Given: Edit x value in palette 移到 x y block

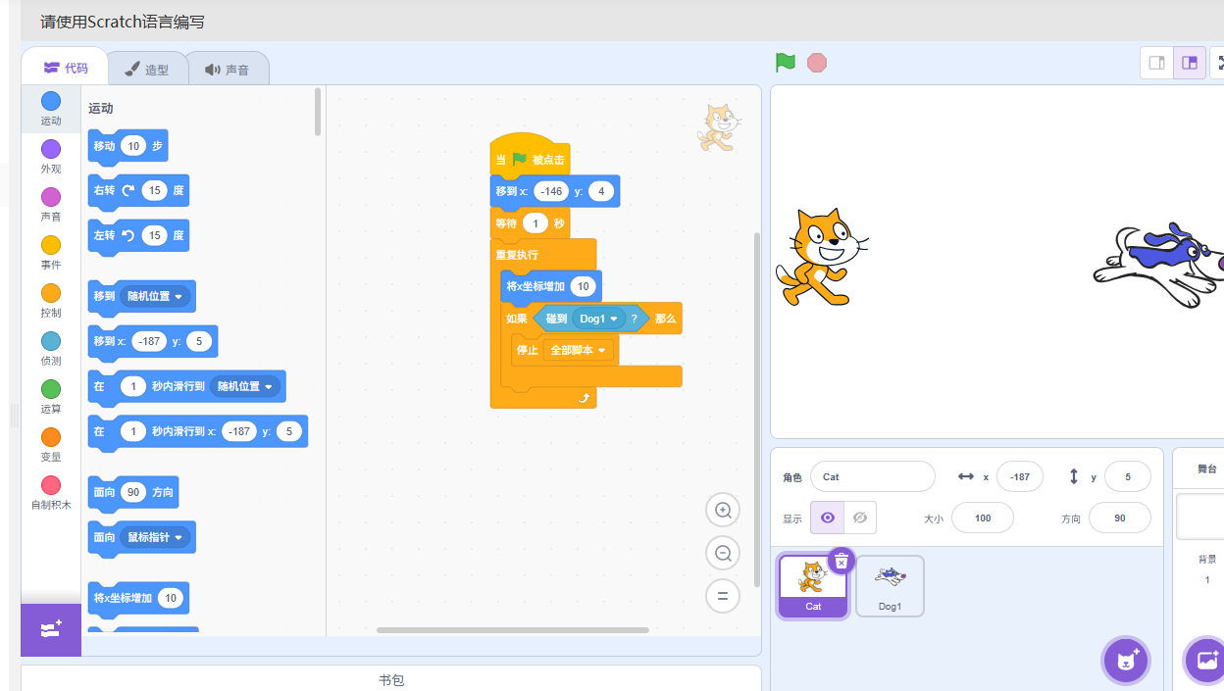Looking at the screenshot, I should (149, 341).
